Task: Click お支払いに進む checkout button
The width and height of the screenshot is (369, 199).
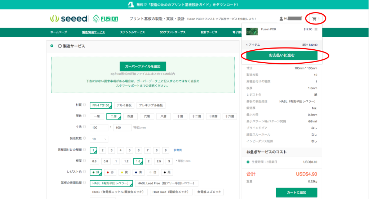Action: click(281, 55)
